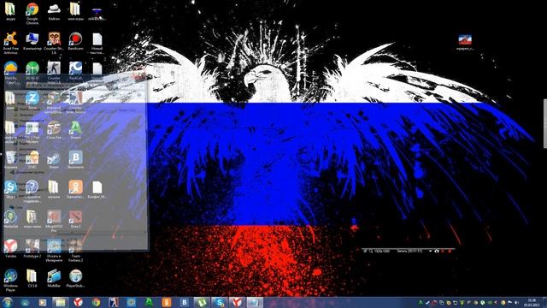The image size is (547, 308).
Task: Open the green Amigo taskbar icon
Action: (x=149, y=302)
